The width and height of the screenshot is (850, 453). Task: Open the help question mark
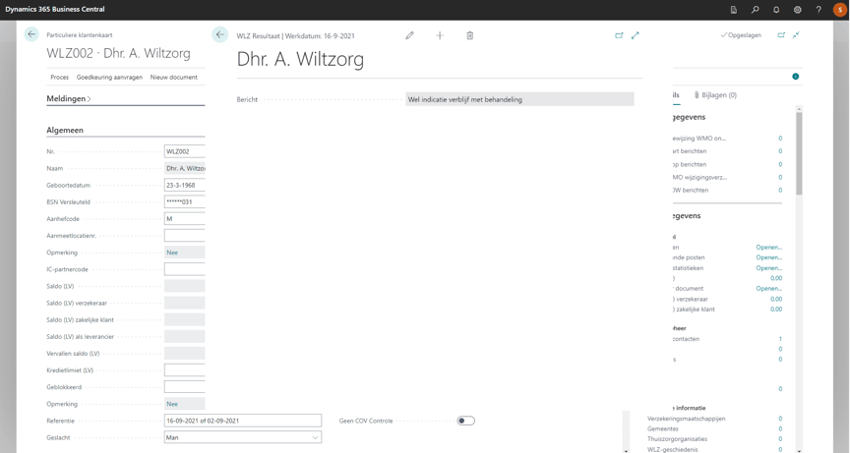click(x=819, y=9)
